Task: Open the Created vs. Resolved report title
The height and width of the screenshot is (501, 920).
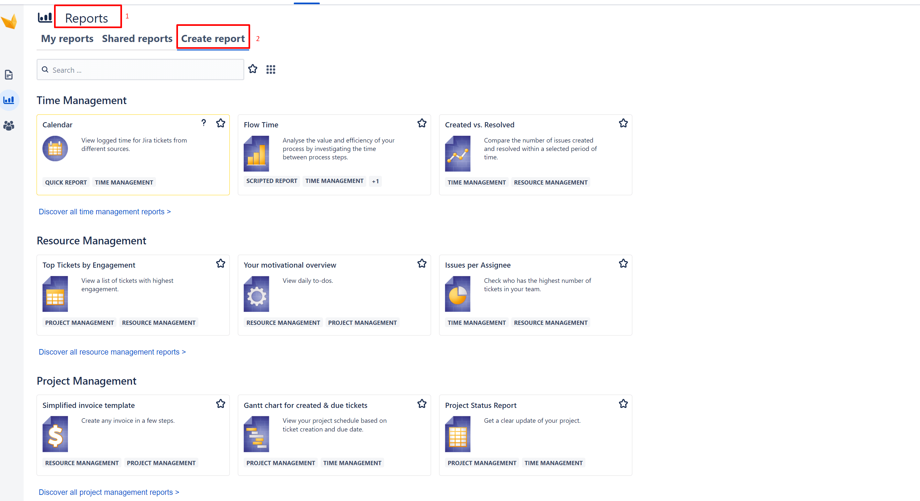Action: (x=480, y=124)
